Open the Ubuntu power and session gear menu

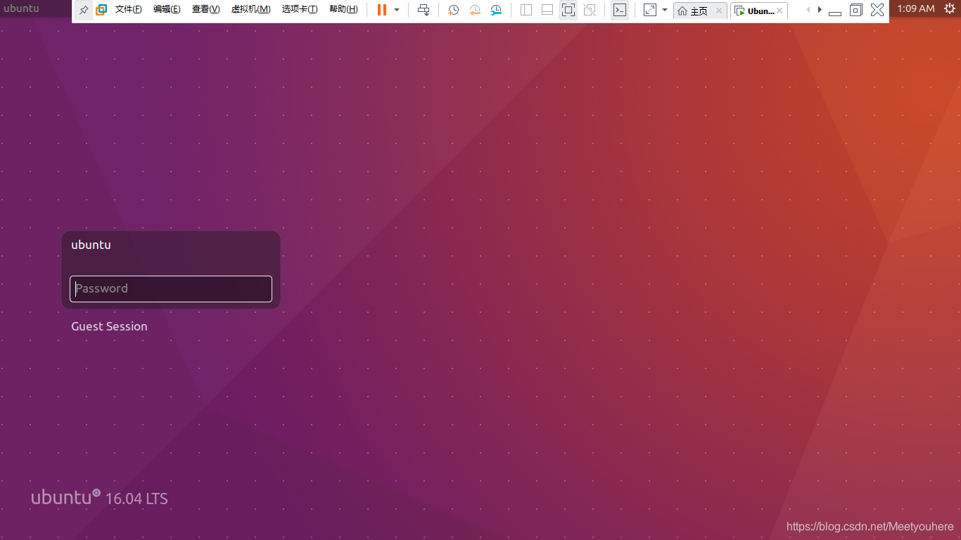[x=950, y=8]
